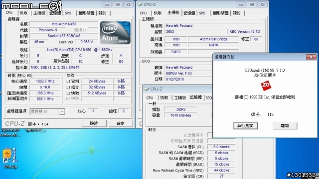319x179 pixels.
Task: Switch to 主機板 tab in left CPU-Z window
Action: (x=39, y=13)
